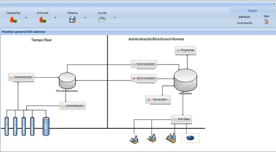Expand the Campañas dropdown arrow
Screen dimensions: 276x152
[x=26, y=18]
